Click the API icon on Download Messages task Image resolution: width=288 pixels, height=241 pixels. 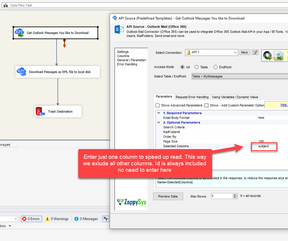tap(22, 72)
